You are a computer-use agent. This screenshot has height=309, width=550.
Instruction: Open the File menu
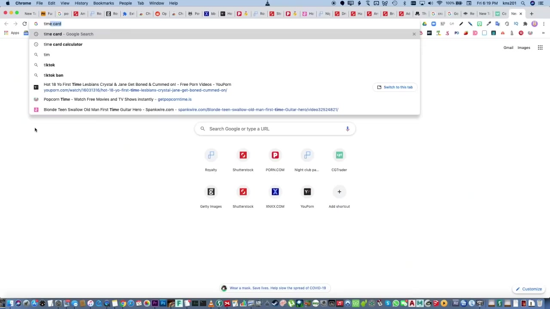(40, 3)
